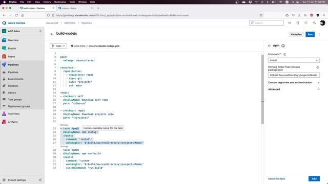Open Firefox File menu
The height and width of the screenshot is (184, 328).
coord(22,2)
